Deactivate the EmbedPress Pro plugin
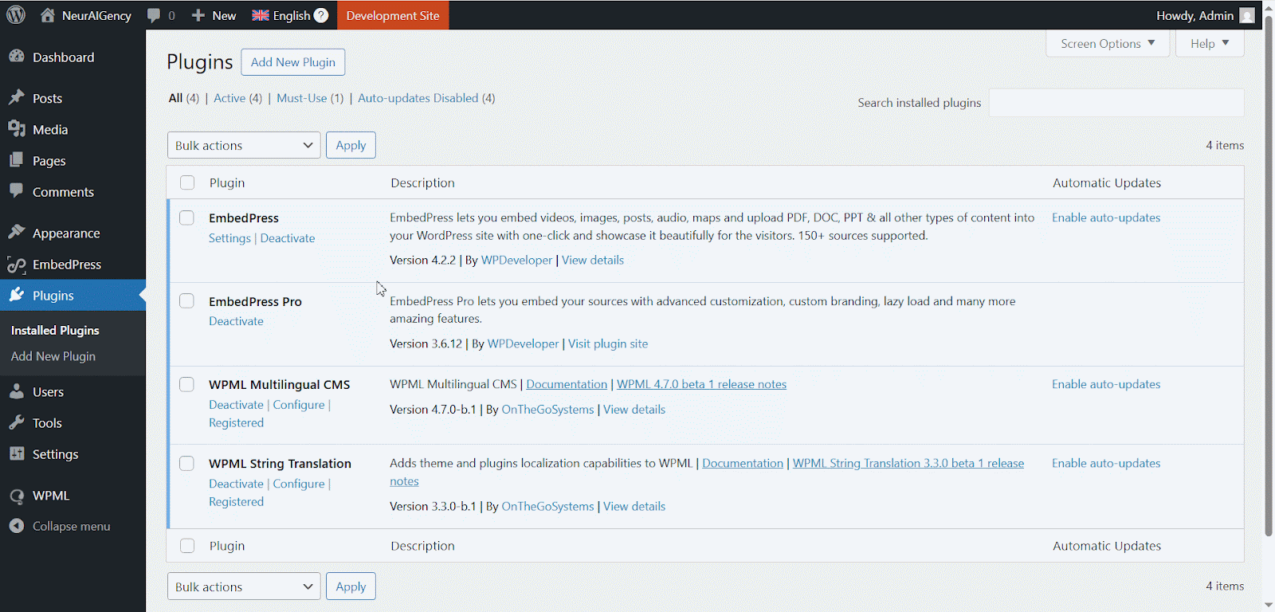1275x612 pixels. 236,321
